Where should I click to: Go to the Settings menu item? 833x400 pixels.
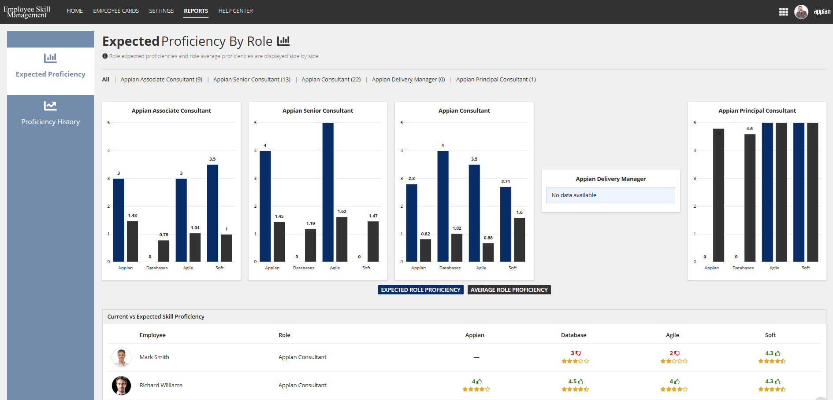pos(161,11)
